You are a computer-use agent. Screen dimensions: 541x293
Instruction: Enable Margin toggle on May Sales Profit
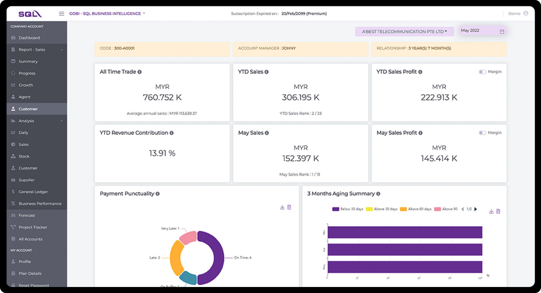[x=482, y=133]
